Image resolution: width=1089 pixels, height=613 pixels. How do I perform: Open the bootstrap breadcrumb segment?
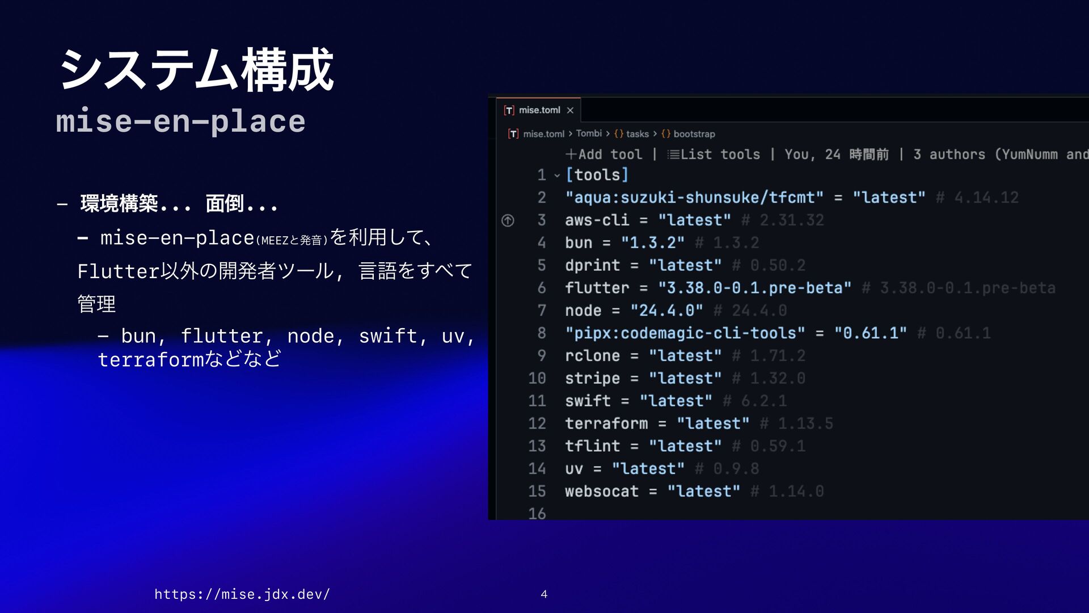click(694, 134)
